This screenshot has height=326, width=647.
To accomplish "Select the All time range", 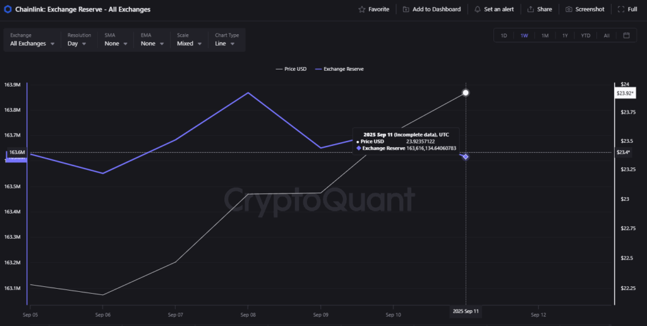I will pyautogui.click(x=607, y=35).
